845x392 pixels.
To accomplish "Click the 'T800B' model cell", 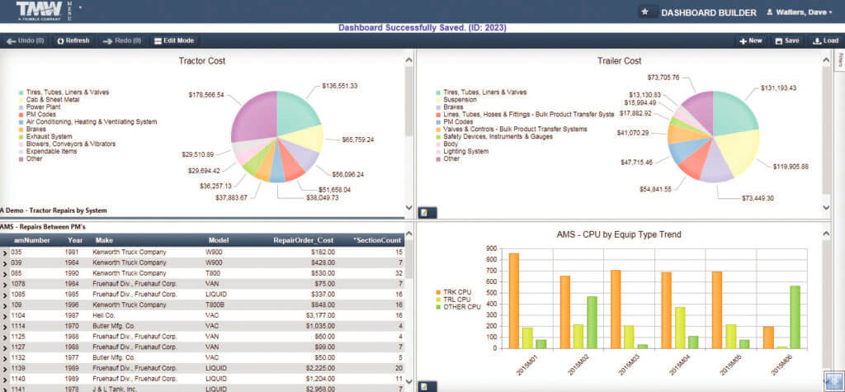I will pyautogui.click(x=215, y=305).
